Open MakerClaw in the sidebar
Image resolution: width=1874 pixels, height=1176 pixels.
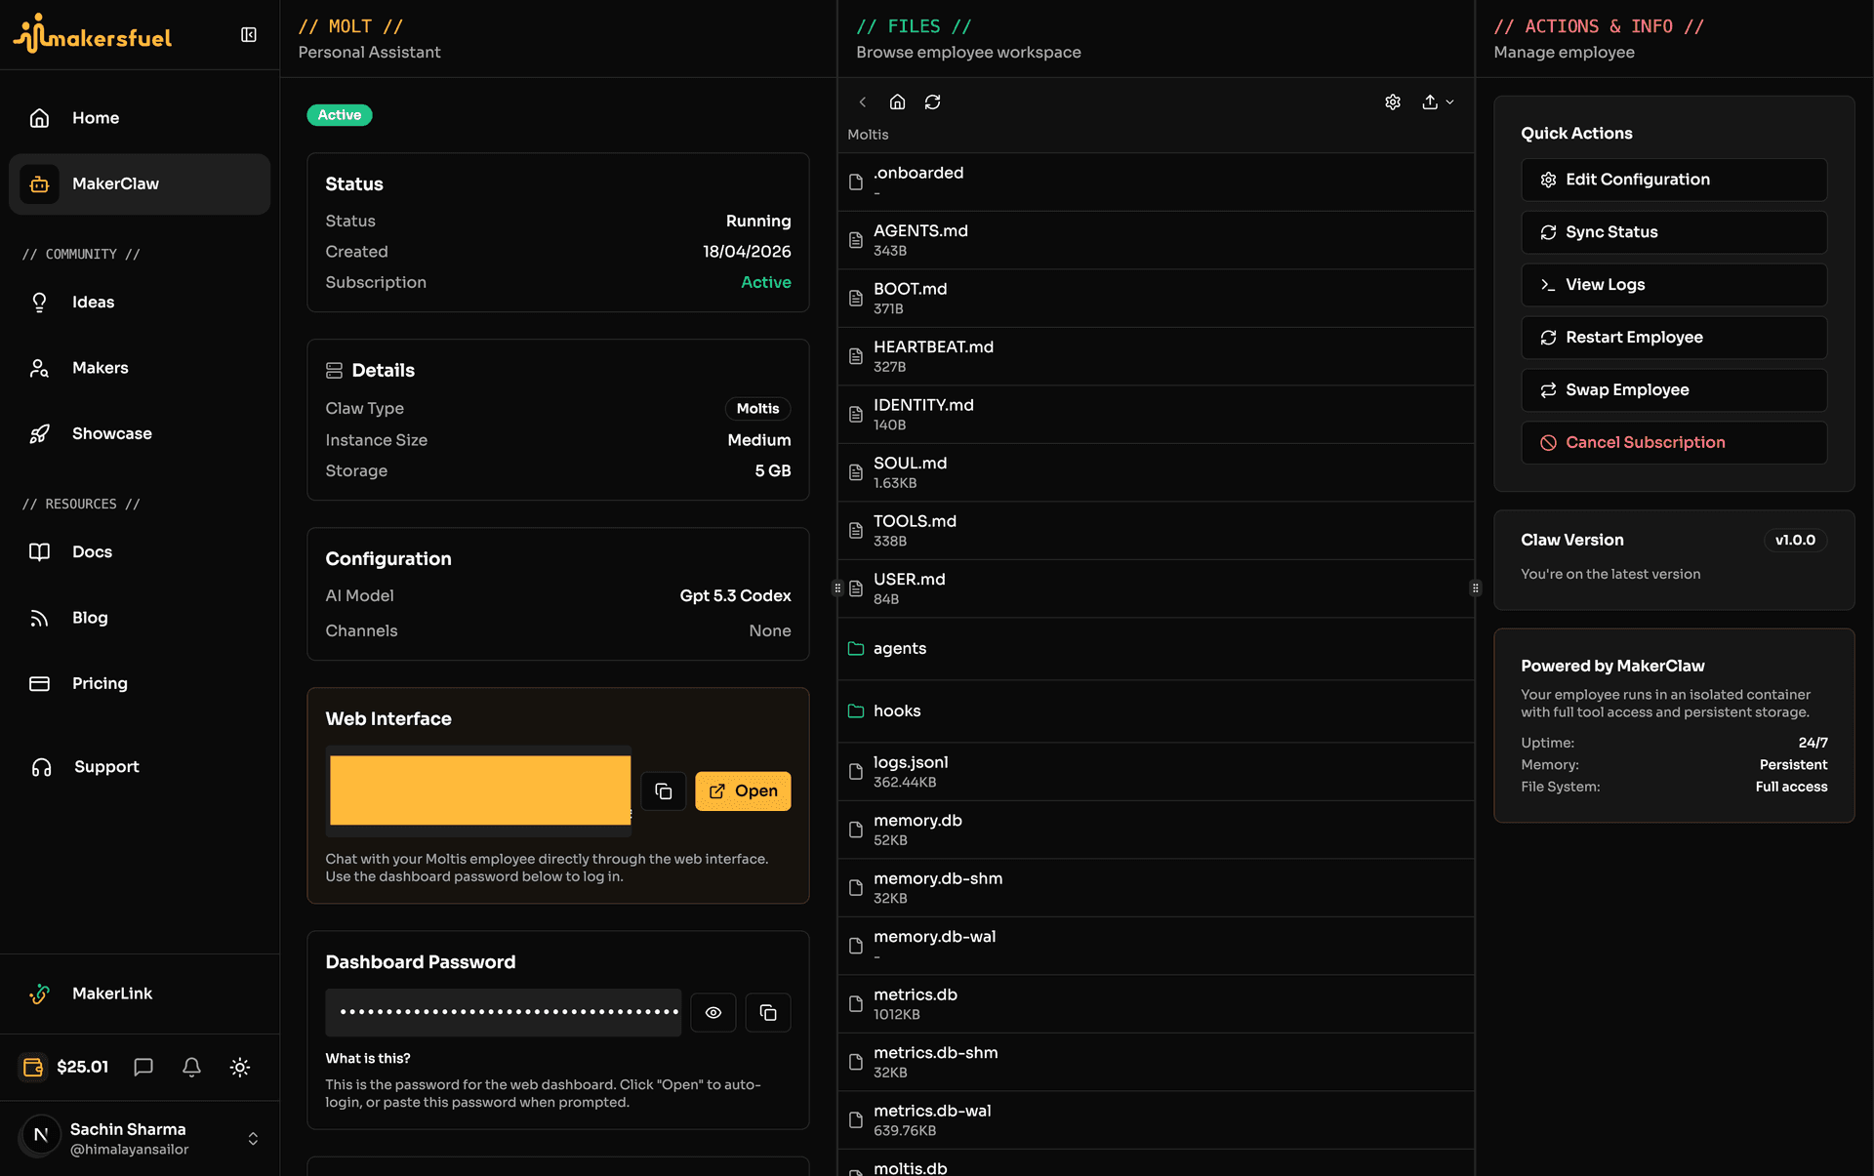[140, 183]
